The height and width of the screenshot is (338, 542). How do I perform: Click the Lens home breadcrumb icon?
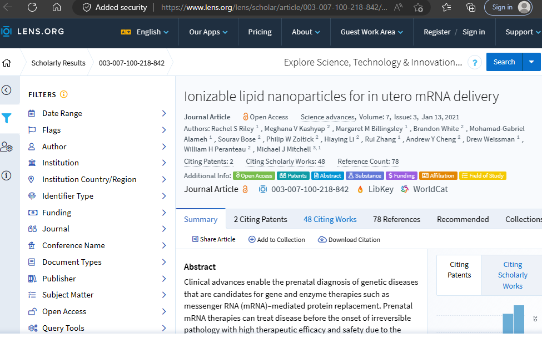pyautogui.click(x=7, y=63)
